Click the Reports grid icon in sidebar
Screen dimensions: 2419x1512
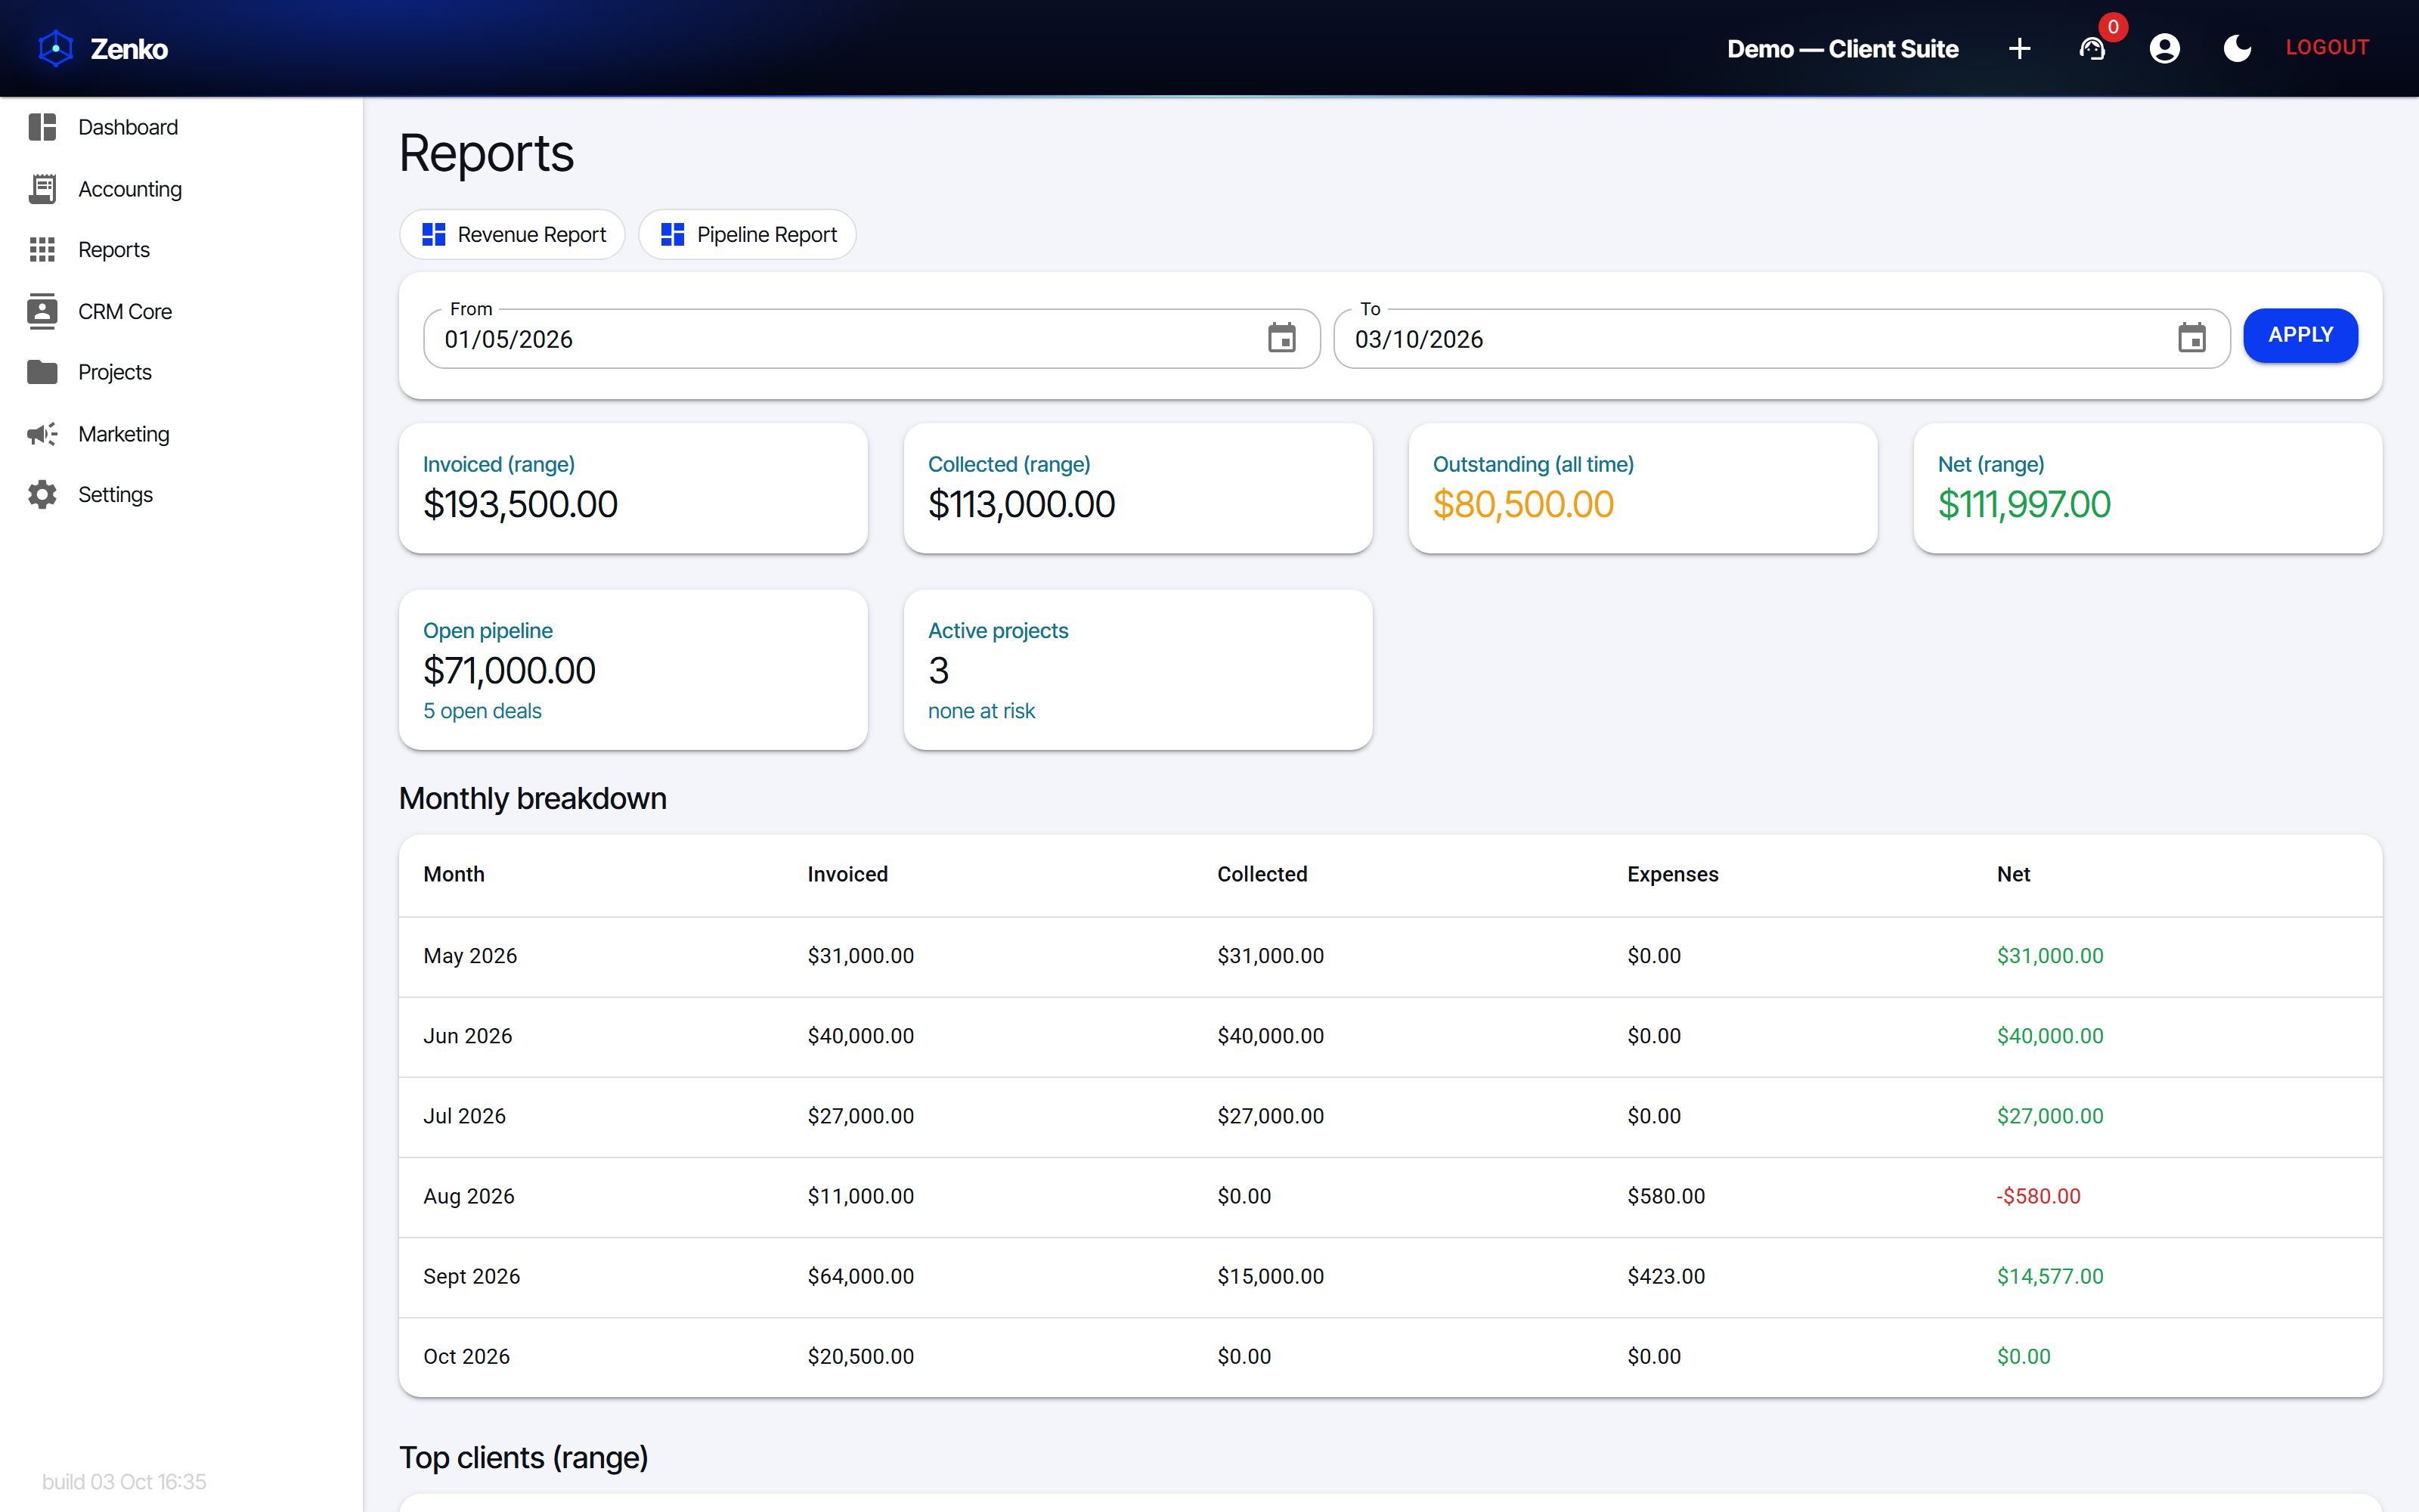[x=42, y=250]
